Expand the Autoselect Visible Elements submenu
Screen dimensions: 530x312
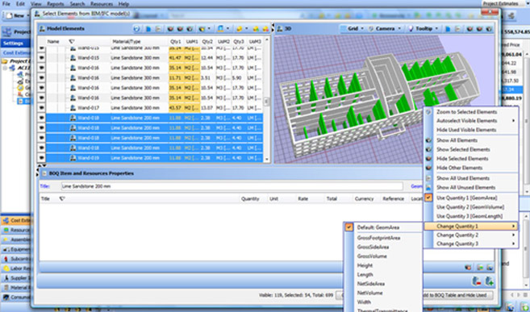pos(471,121)
